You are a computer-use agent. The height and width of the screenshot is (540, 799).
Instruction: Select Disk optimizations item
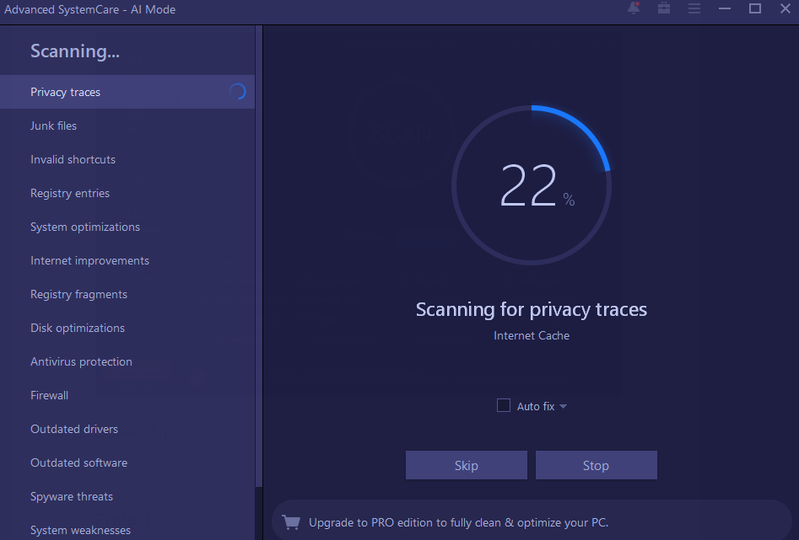click(x=127, y=328)
